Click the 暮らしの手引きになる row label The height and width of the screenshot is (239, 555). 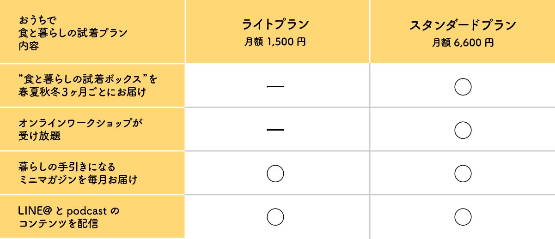pos(67,167)
